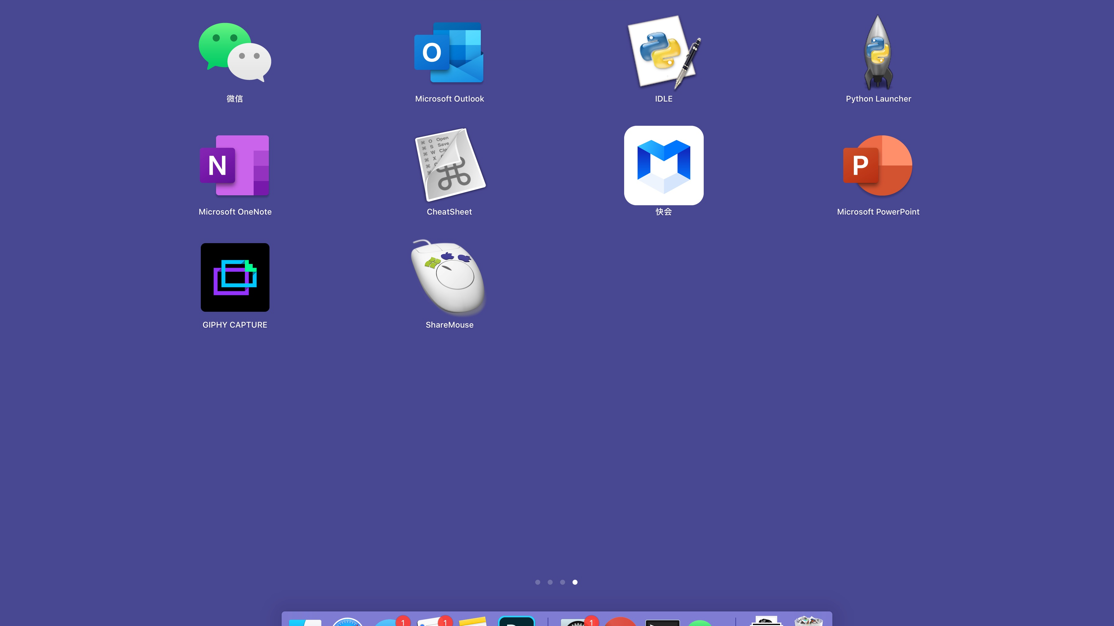Open the Python IDLE app icon
The image size is (1114, 626).
[x=664, y=52]
